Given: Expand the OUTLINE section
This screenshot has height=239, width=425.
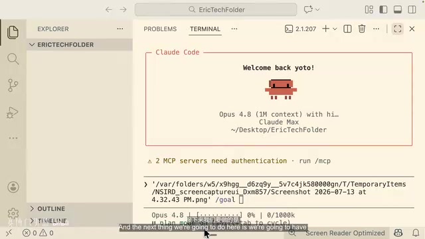Looking at the screenshot, I should (80, 208).
